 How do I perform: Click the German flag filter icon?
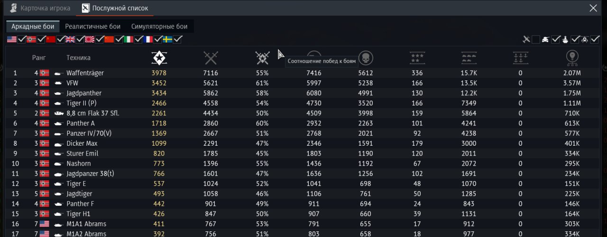pos(31,39)
